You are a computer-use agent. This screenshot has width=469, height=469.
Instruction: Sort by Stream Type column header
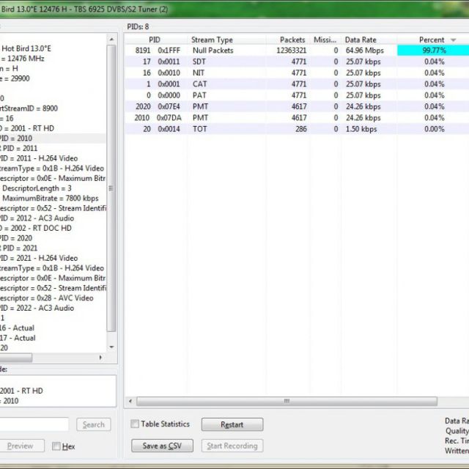coord(212,40)
